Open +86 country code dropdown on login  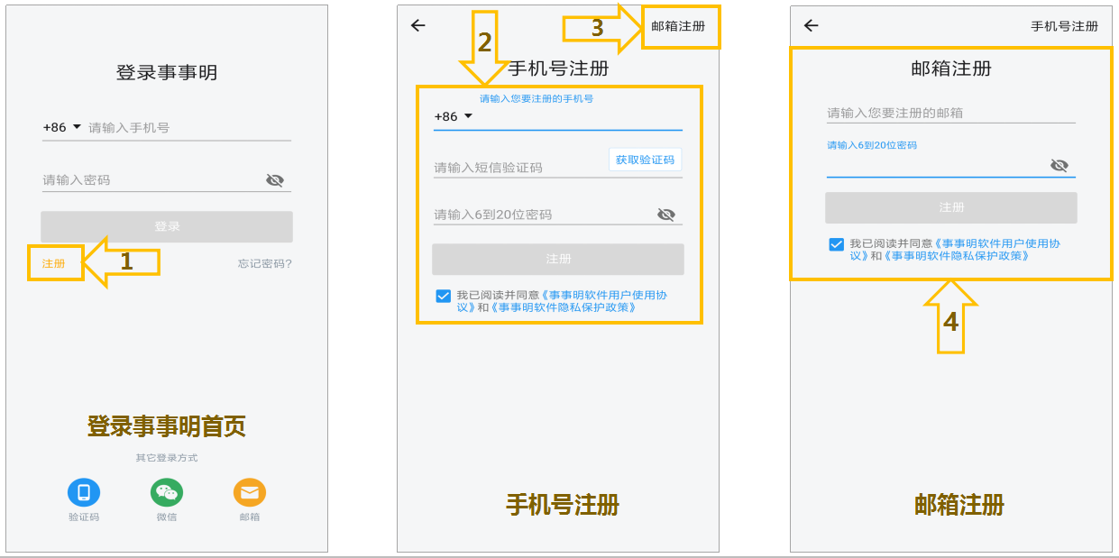[x=62, y=127]
